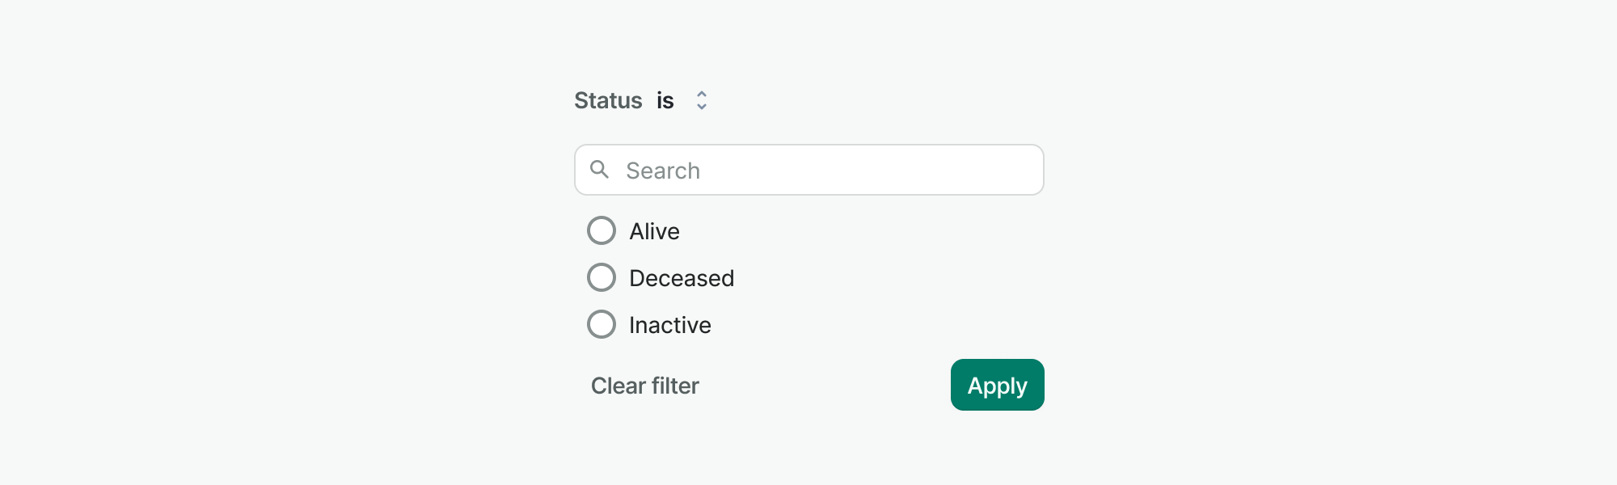
Task: Apply the status filter
Action: click(x=998, y=385)
